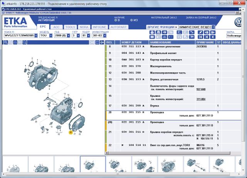Open the ПОДГР dropdown showing 01
Image resolution: width=247 pixels, height=178 pixels.
click(x=88, y=36)
